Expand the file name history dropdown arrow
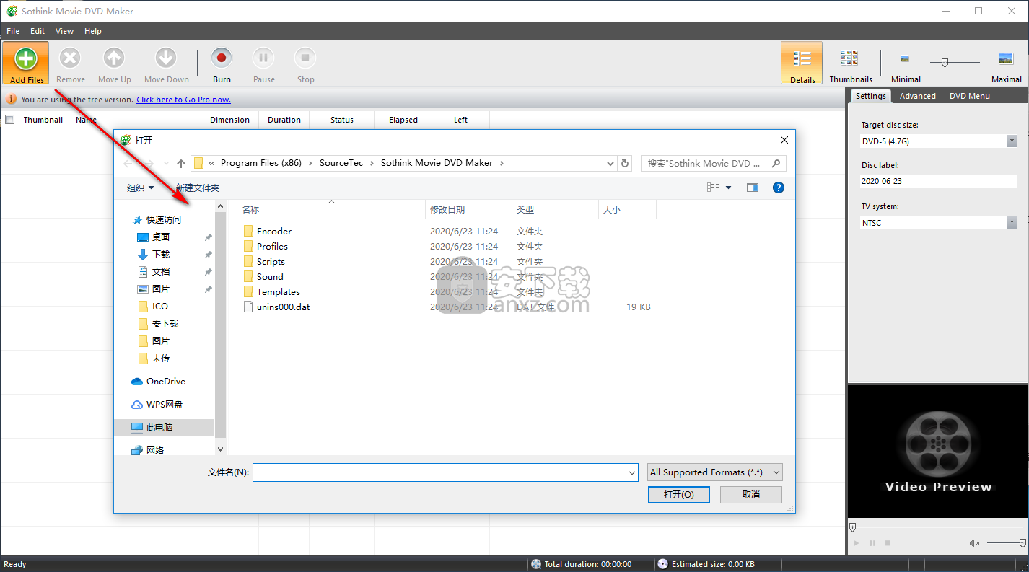The image size is (1029, 572). tap(632, 472)
